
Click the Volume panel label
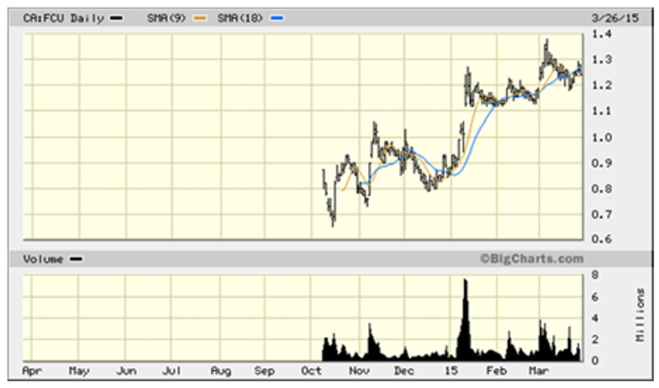pyautogui.click(x=44, y=259)
